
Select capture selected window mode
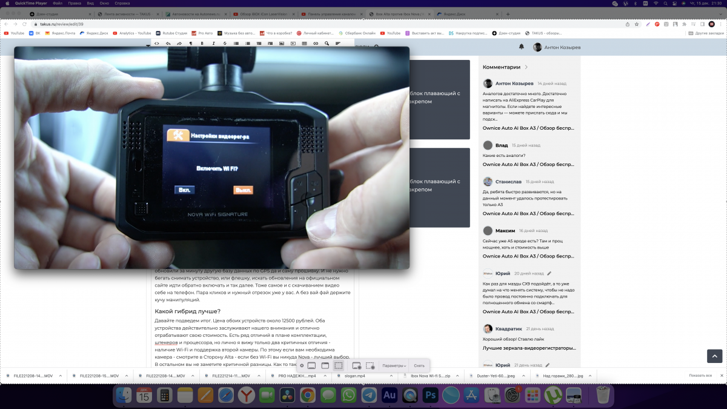coord(325,366)
